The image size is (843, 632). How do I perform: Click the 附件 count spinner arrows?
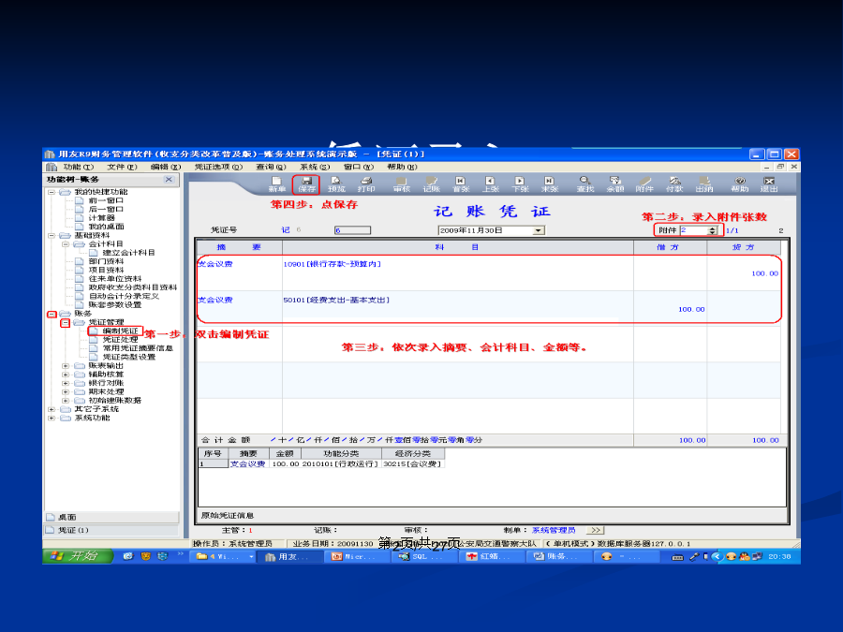pyautogui.click(x=713, y=230)
